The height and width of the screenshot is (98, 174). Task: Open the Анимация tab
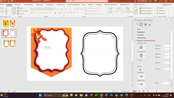pos(50,5)
